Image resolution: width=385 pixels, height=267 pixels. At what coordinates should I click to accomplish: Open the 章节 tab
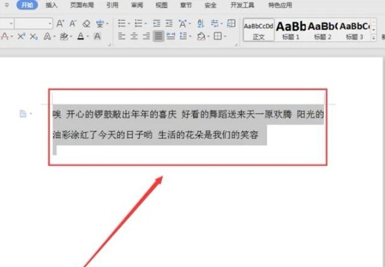click(x=186, y=5)
